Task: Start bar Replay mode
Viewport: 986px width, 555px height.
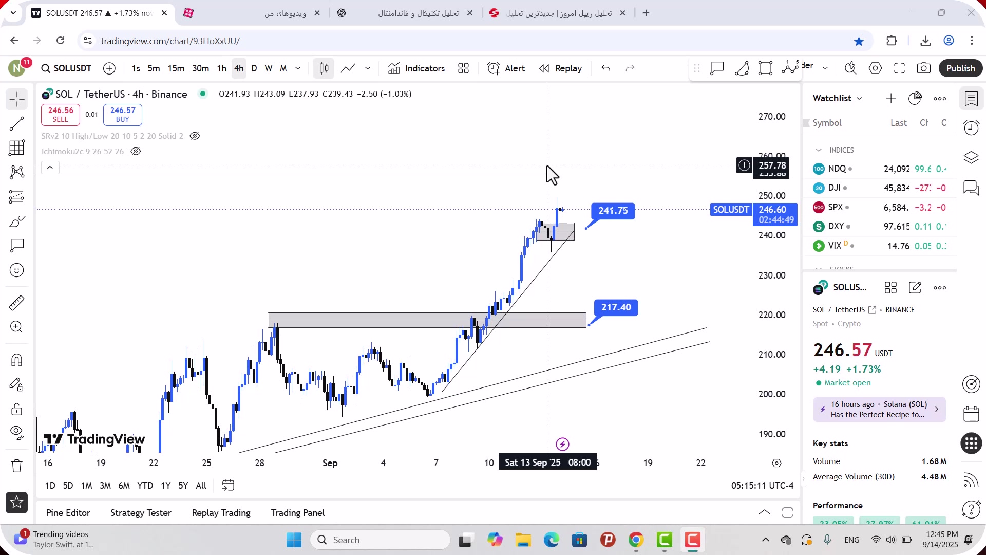Action: (560, 68)
